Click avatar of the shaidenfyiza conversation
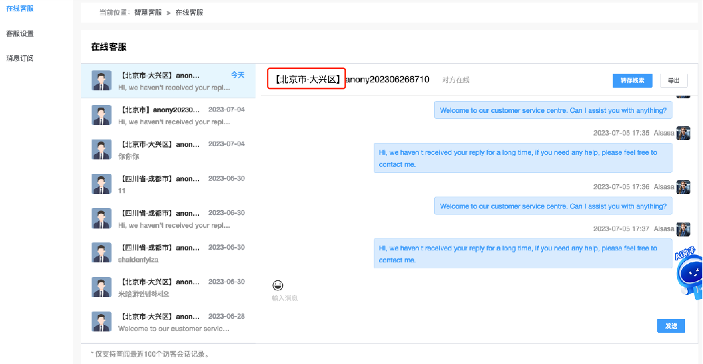Screen dimensions: 703x364 [102, 252]
